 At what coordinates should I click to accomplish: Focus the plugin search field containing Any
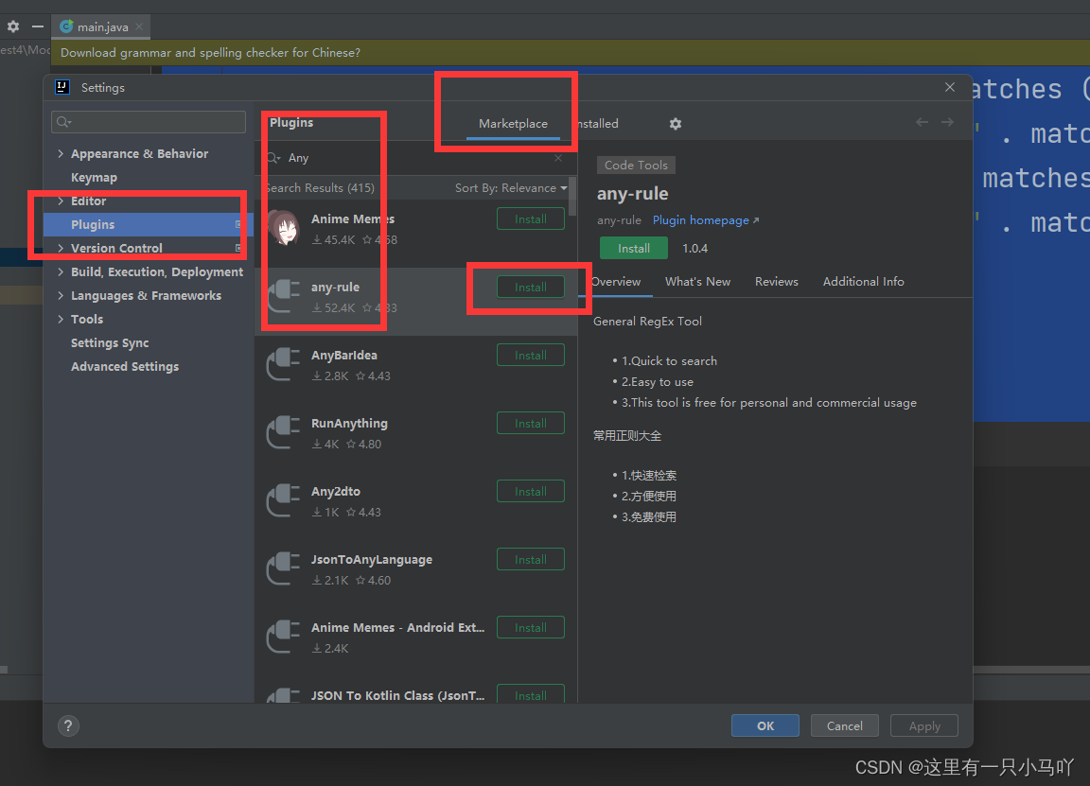tap(415, 158)
